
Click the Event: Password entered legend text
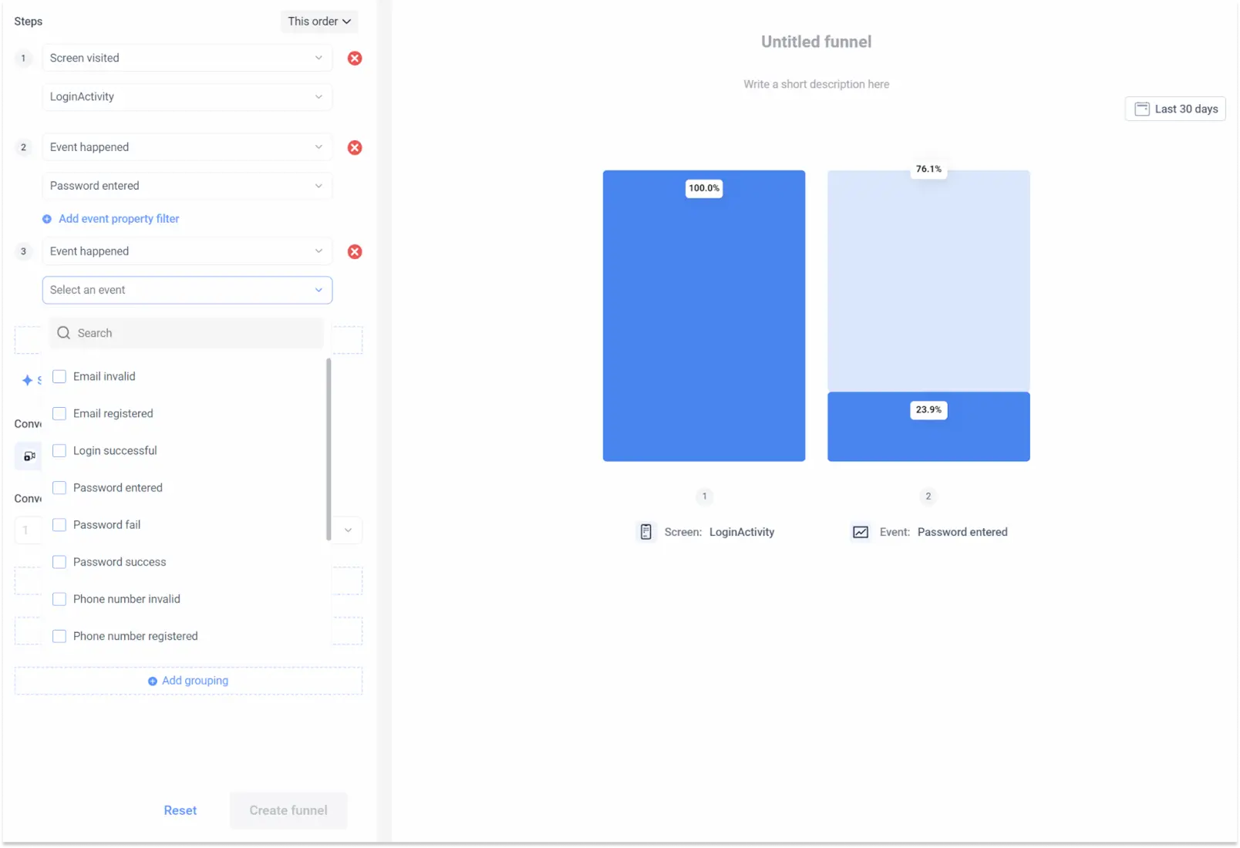(944, 532)
